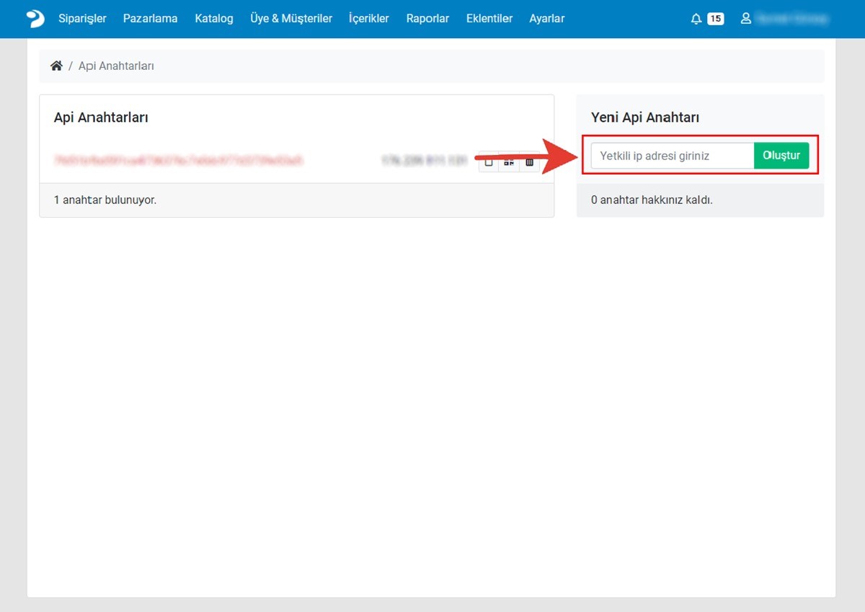This screenshot has height=612, width=865.
Task: Click the blurred IP address of the key
Action: coord(425,160)
